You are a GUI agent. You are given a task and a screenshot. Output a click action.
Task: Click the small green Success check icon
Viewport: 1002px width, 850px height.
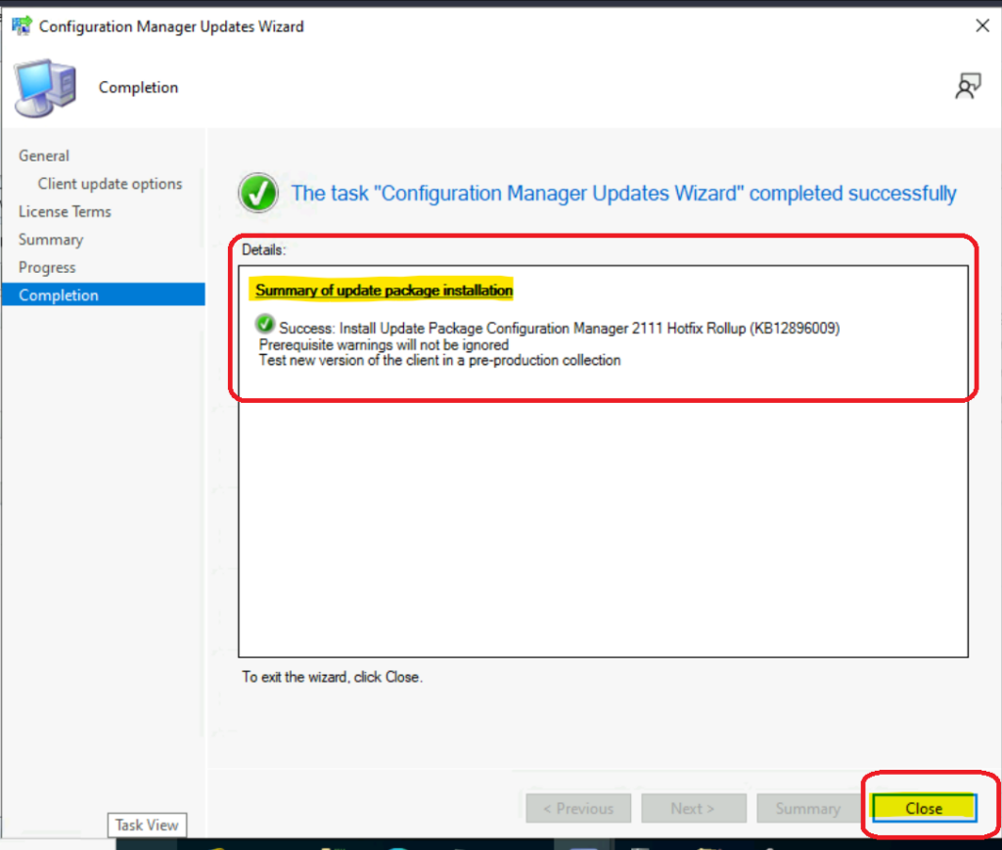point(264,325)
